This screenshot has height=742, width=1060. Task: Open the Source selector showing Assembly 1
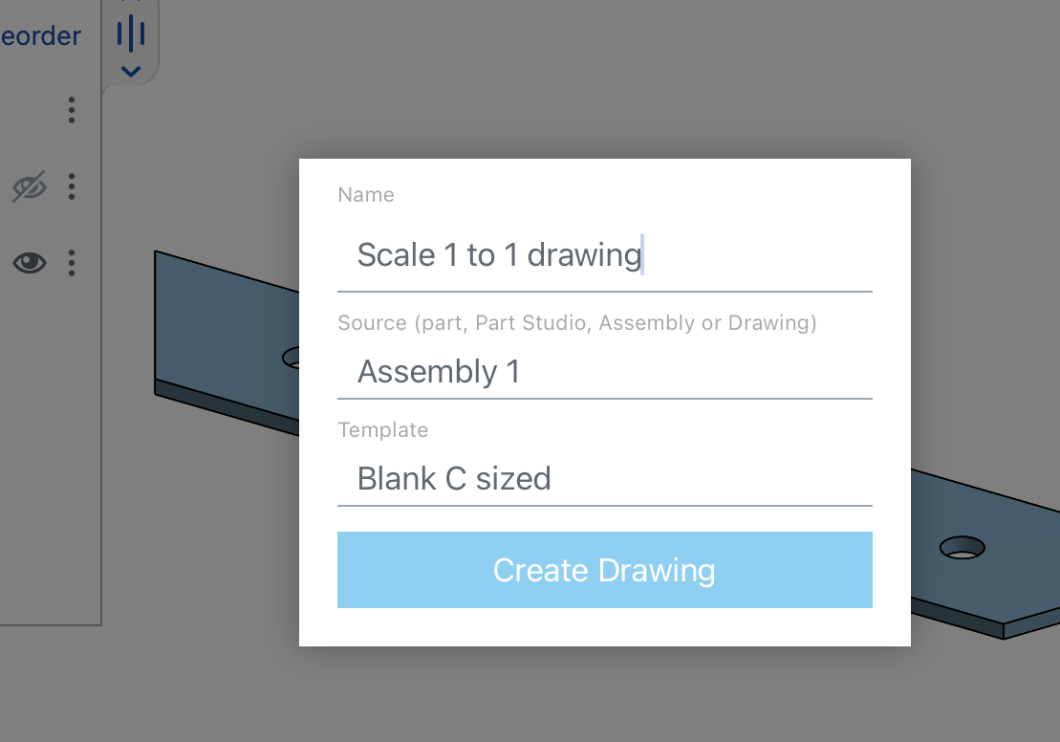[x=604, y=371]
